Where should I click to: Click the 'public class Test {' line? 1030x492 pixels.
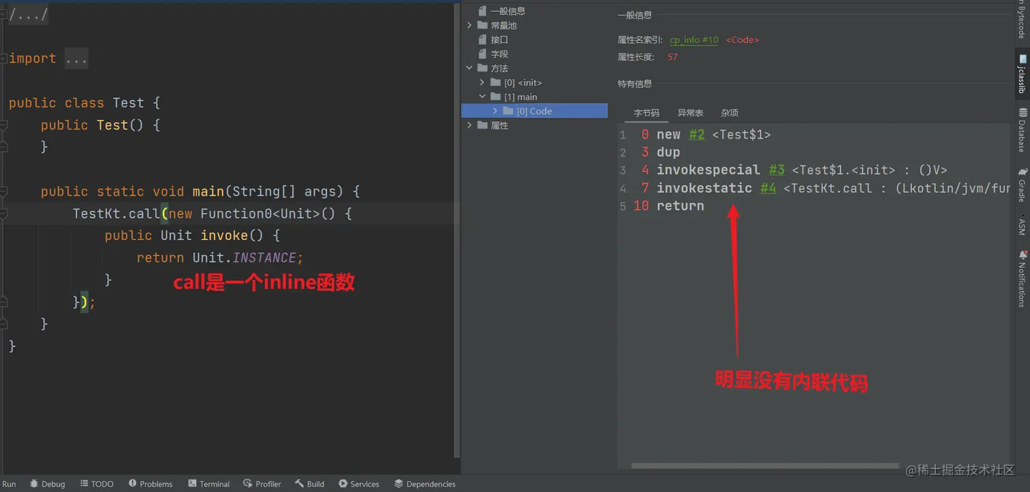[x=84, y=103]
